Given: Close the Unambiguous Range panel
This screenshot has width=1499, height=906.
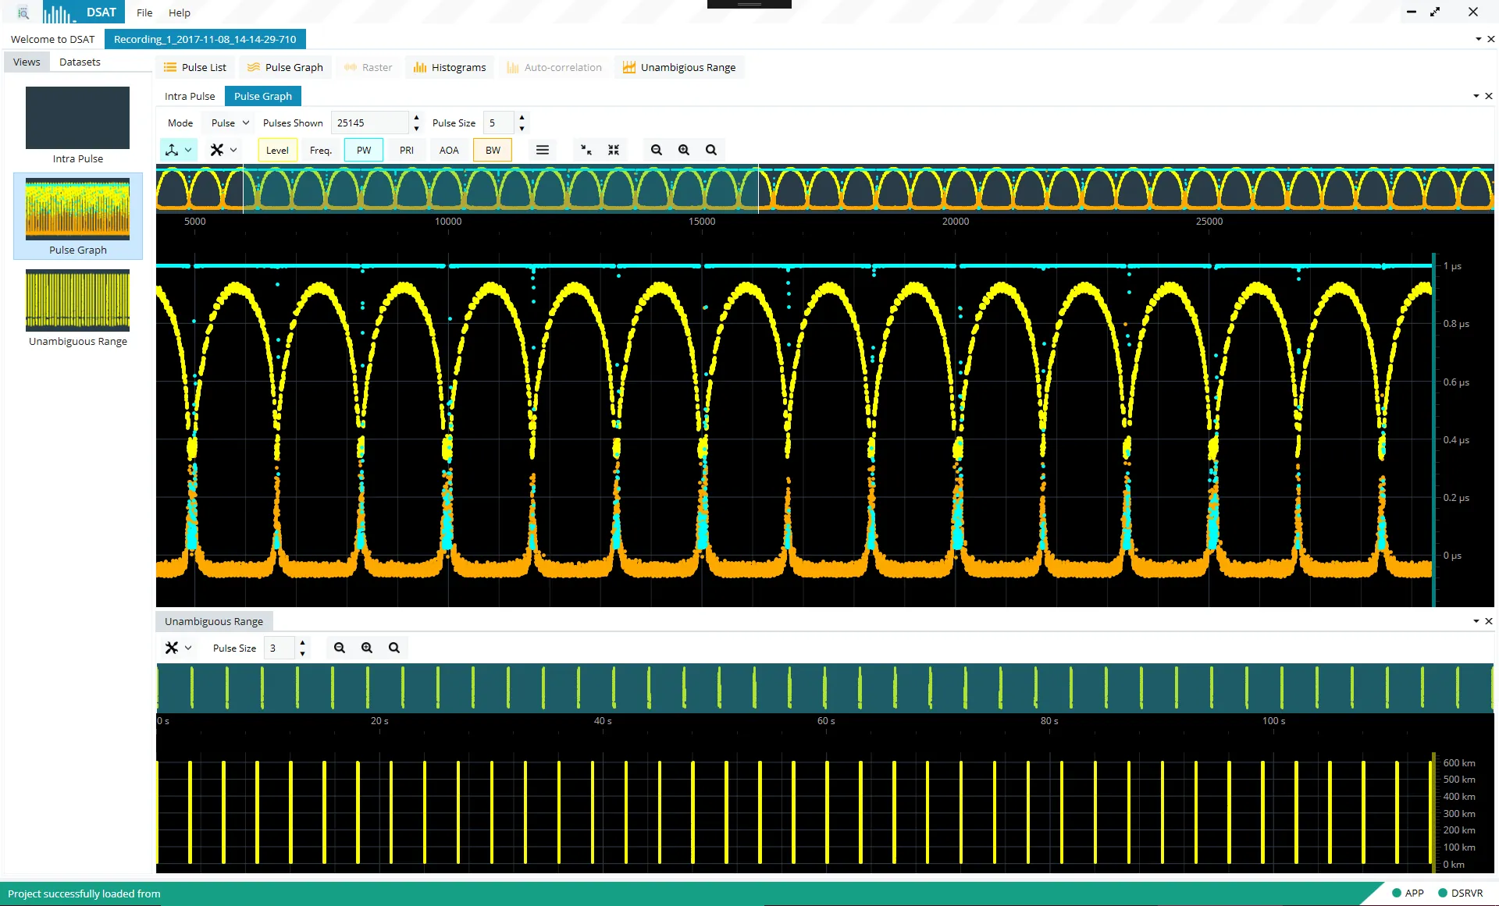Looking at the screenshot, I should [x=1489, y=621].
